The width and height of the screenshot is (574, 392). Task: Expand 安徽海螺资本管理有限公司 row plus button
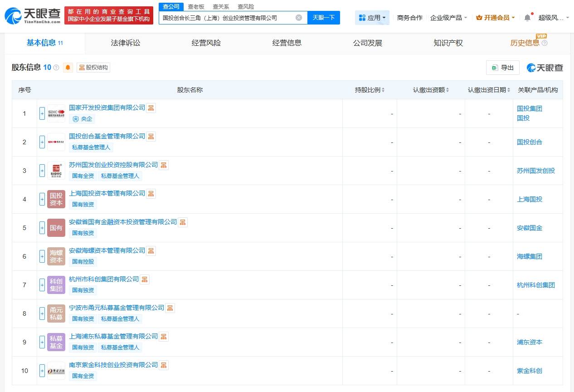[42, 256]
